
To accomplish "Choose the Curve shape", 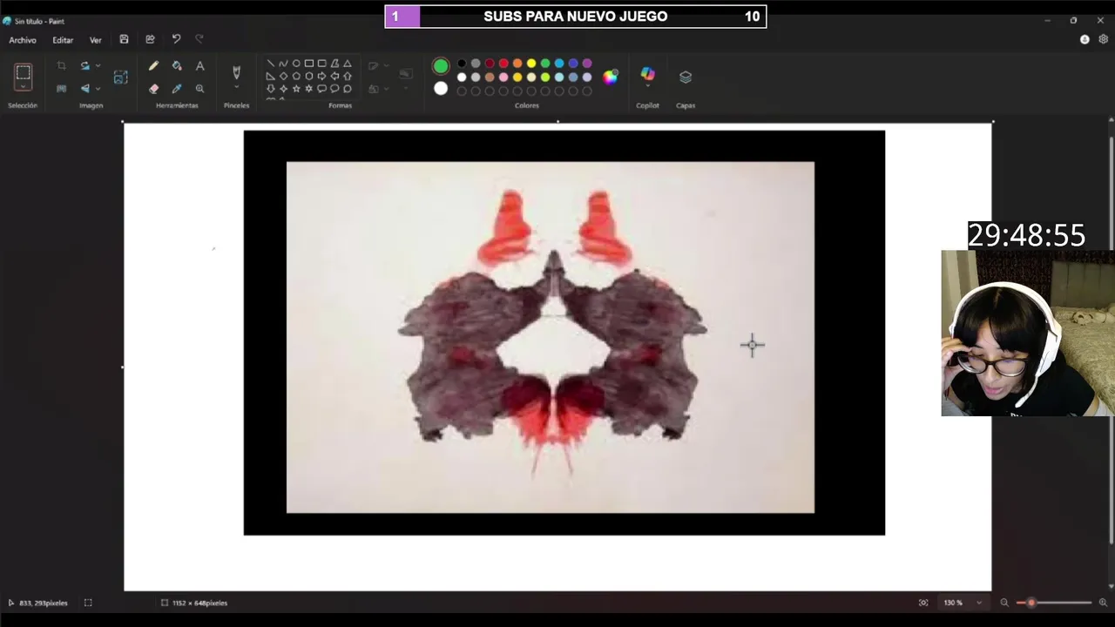I will coord(283,64).
